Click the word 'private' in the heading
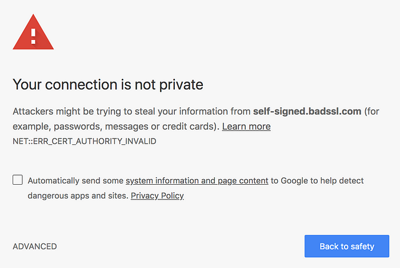This screenshot has width=400, height=268. (181, 85)
